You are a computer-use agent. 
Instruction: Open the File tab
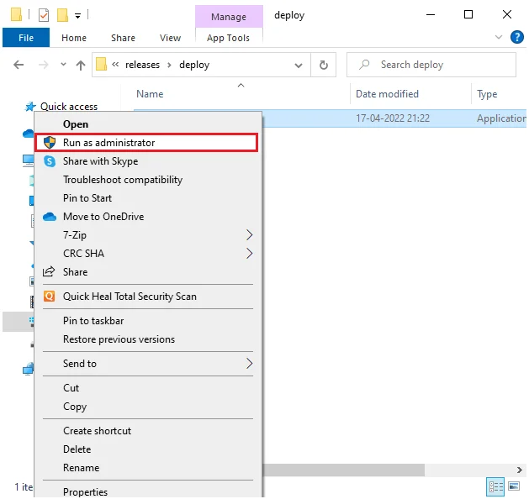click(26, 38)
